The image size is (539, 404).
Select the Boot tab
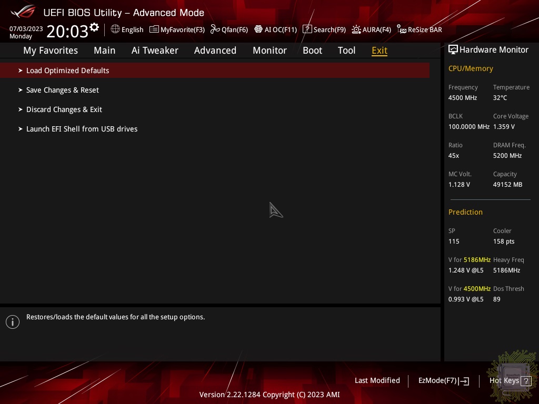coord(312,50)
